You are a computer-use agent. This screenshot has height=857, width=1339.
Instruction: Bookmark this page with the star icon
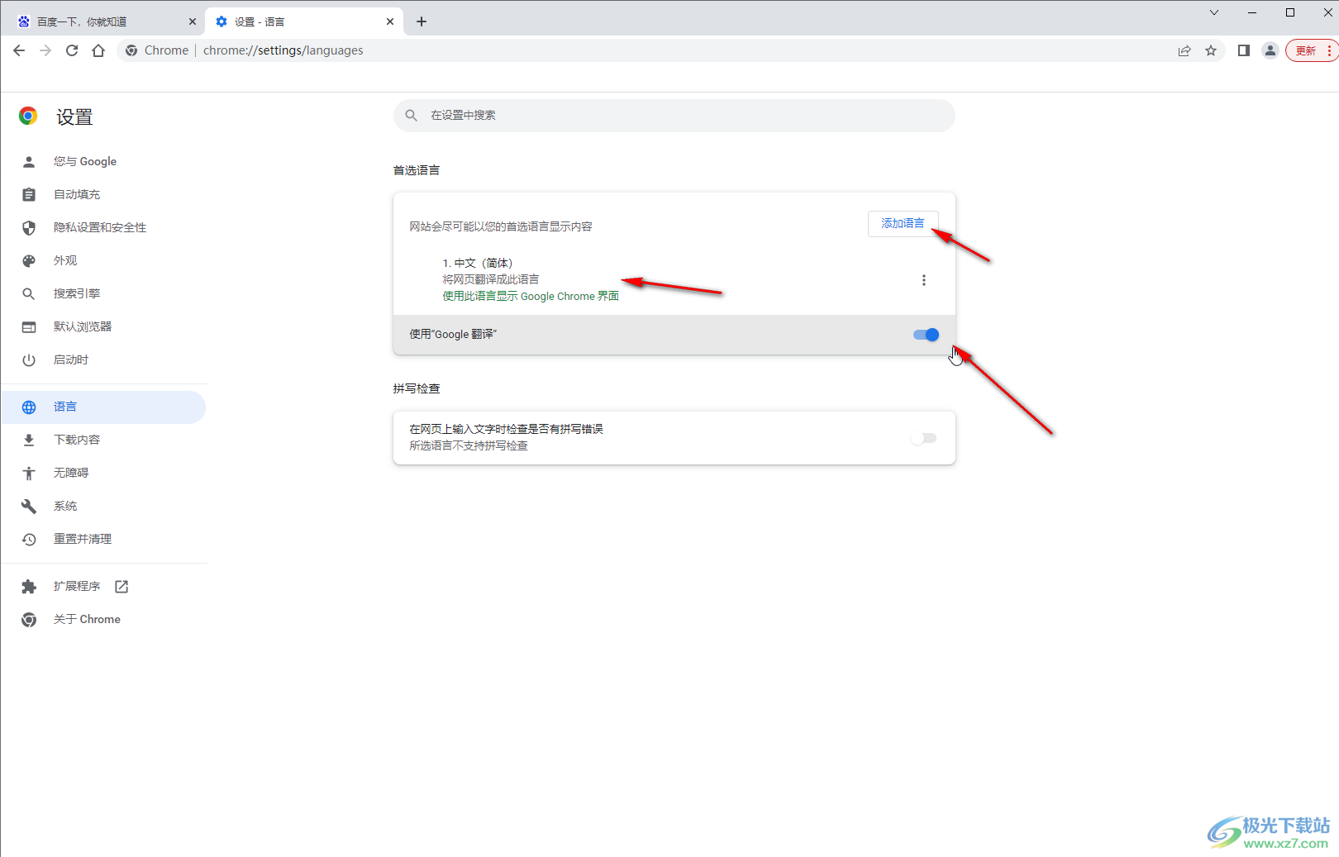point(1211,50)
